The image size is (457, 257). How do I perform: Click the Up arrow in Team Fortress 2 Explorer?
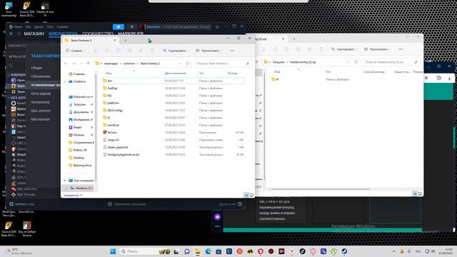pyautogui.click(x=88, y=64)
